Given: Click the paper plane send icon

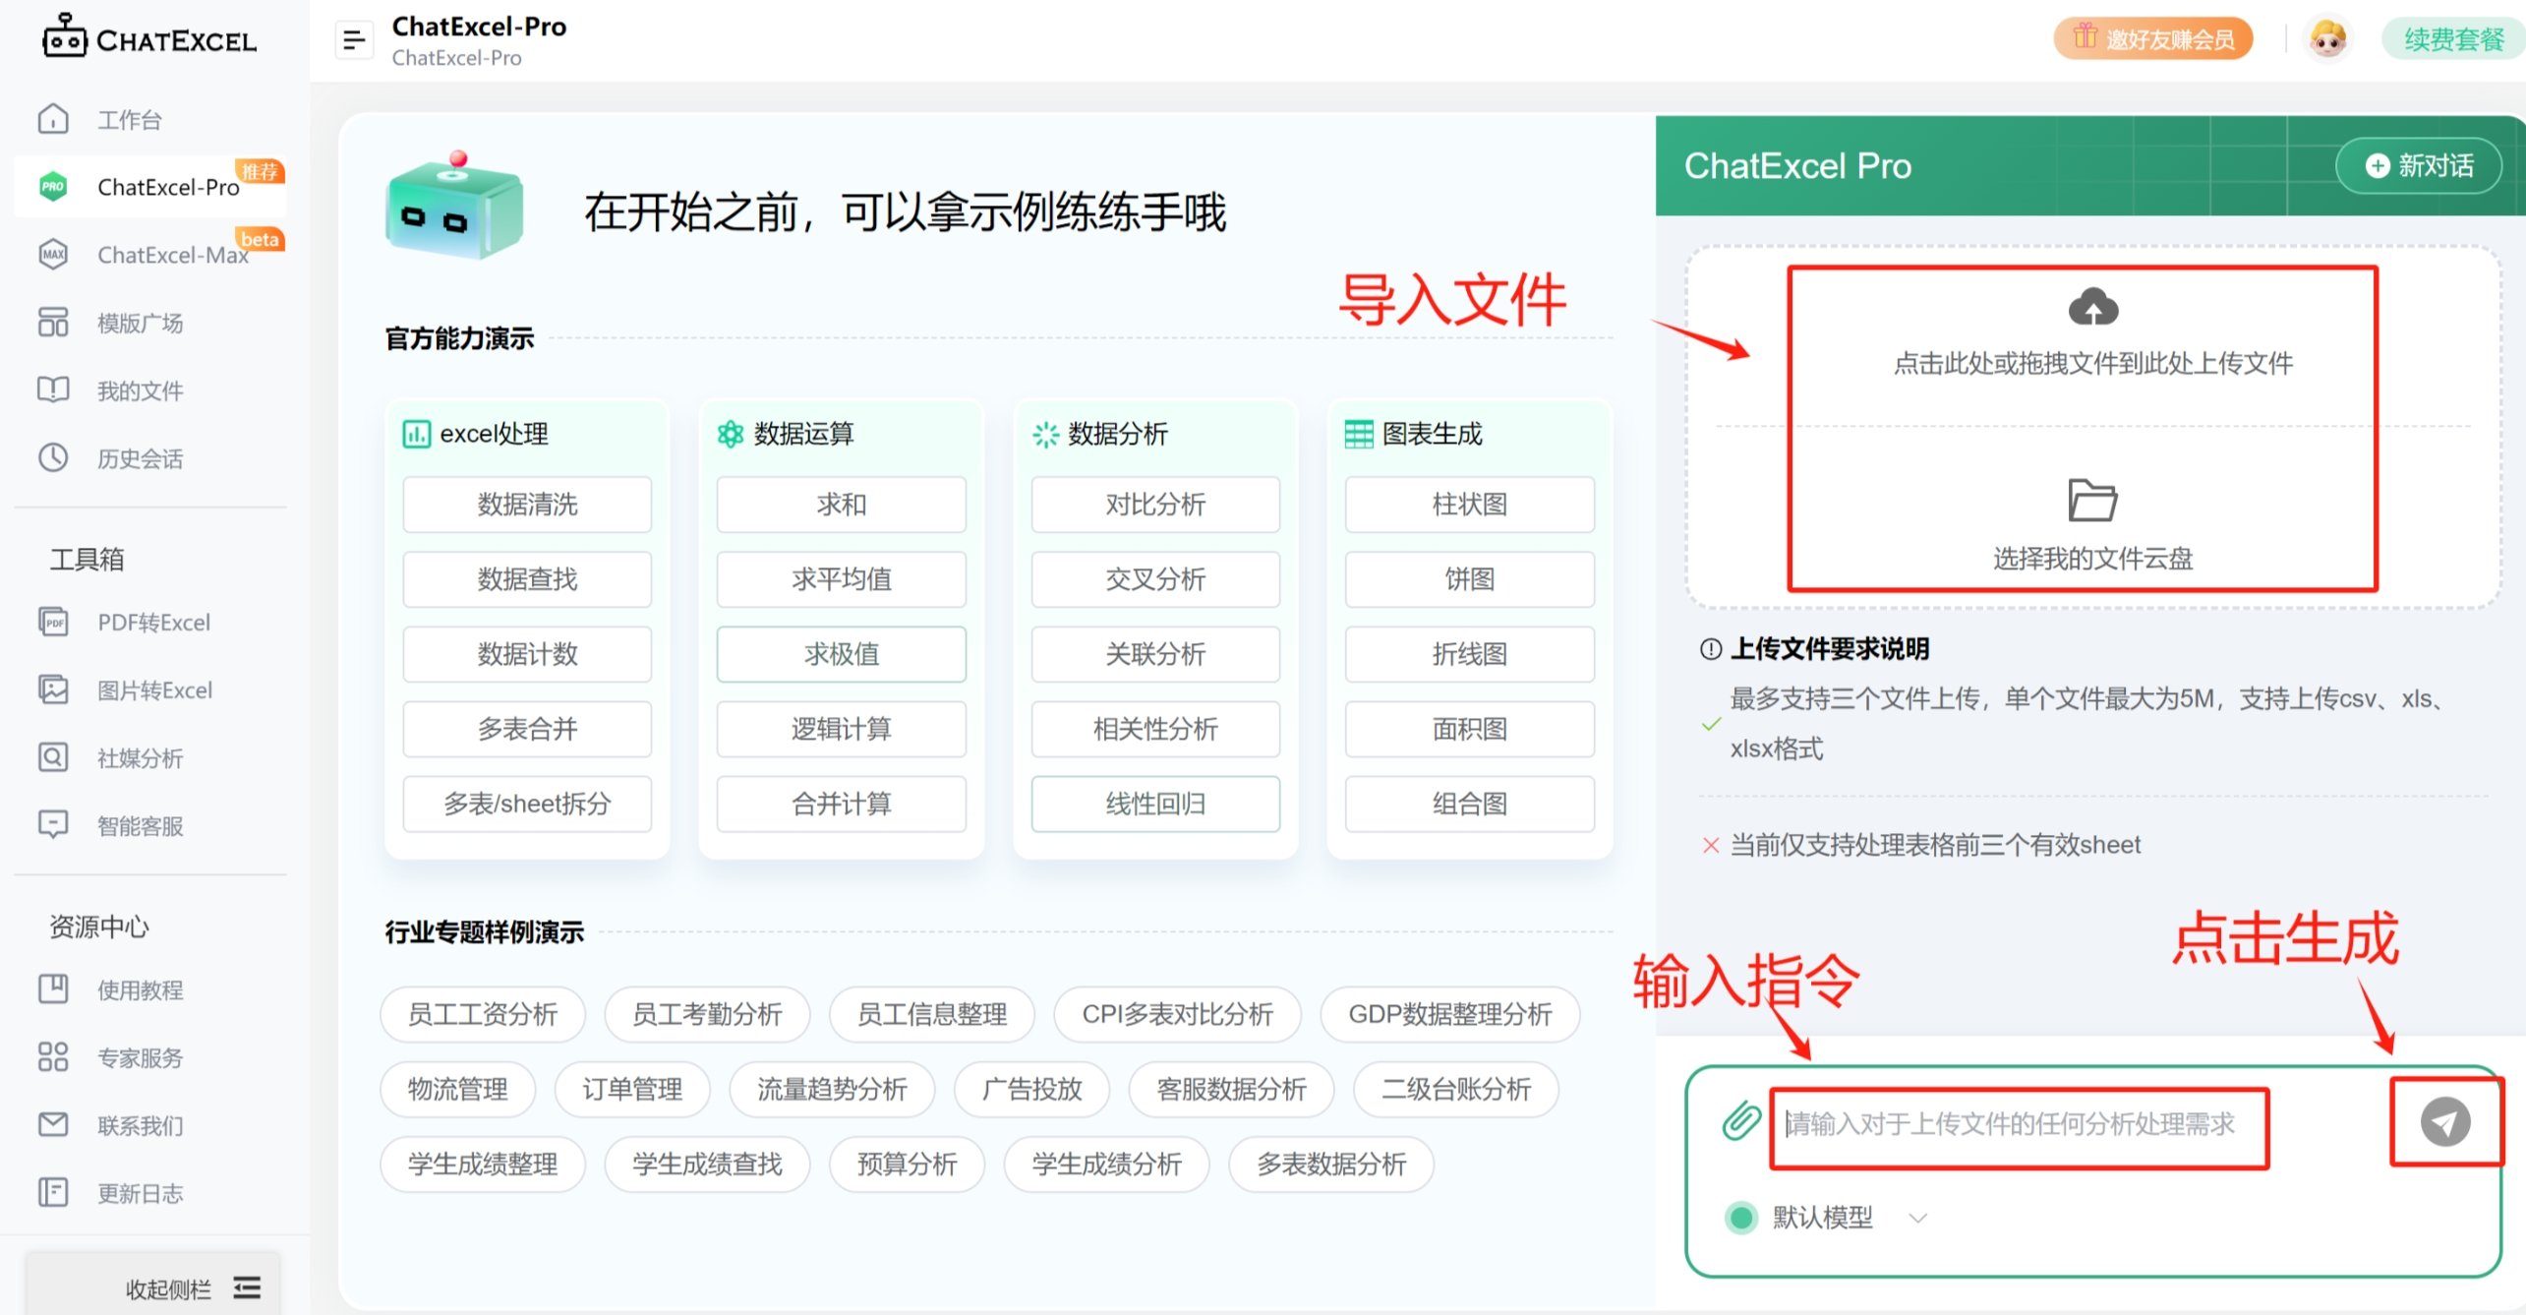Looking at the screenshot, I should coord(2447,1121).
